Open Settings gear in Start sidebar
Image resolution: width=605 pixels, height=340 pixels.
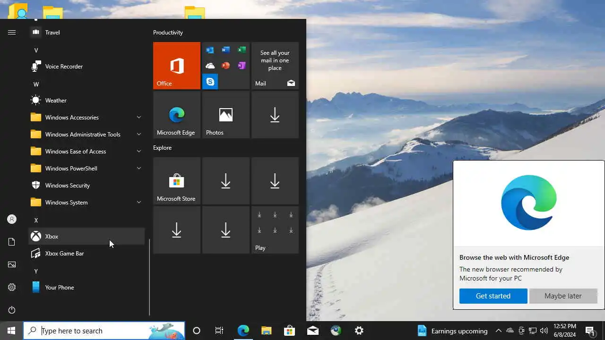point(12,287)
